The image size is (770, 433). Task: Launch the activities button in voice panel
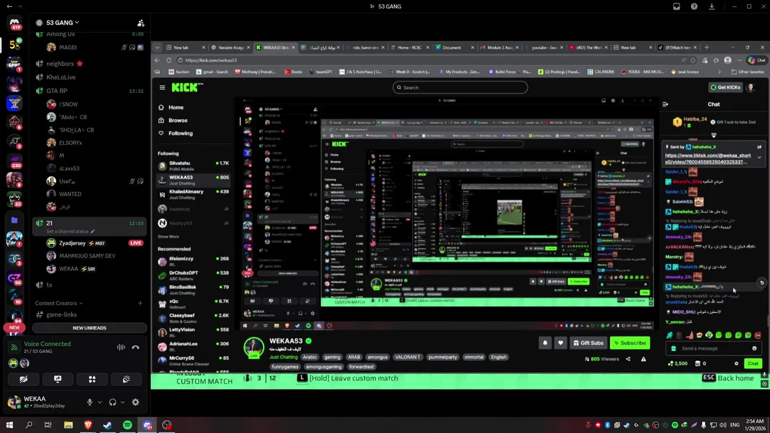[x=92, y=379]
